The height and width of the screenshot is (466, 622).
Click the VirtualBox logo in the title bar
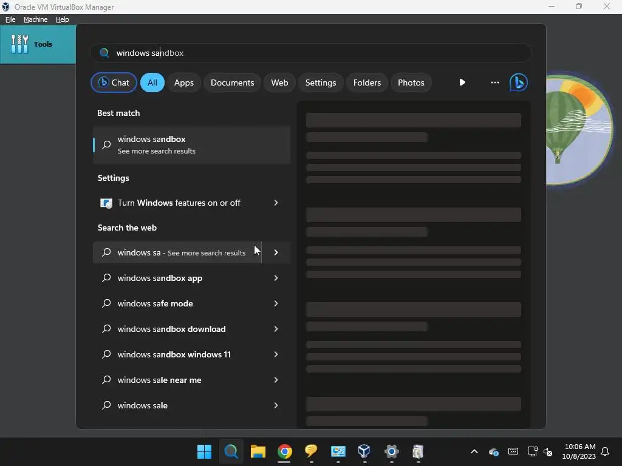coord(5,7)
